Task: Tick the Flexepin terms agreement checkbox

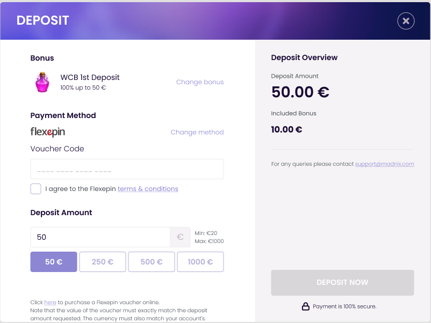Action: tap(36, 189)
